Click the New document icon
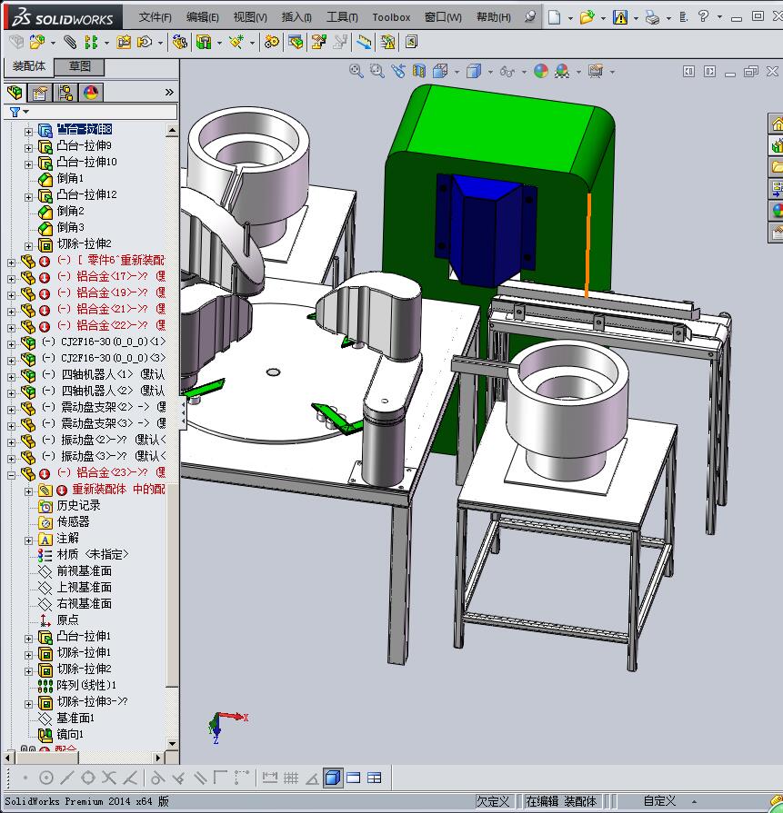 tap(555, 17)
